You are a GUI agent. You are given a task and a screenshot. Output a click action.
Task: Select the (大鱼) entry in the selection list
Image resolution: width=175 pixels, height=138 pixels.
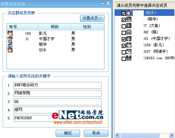point(155,26)
